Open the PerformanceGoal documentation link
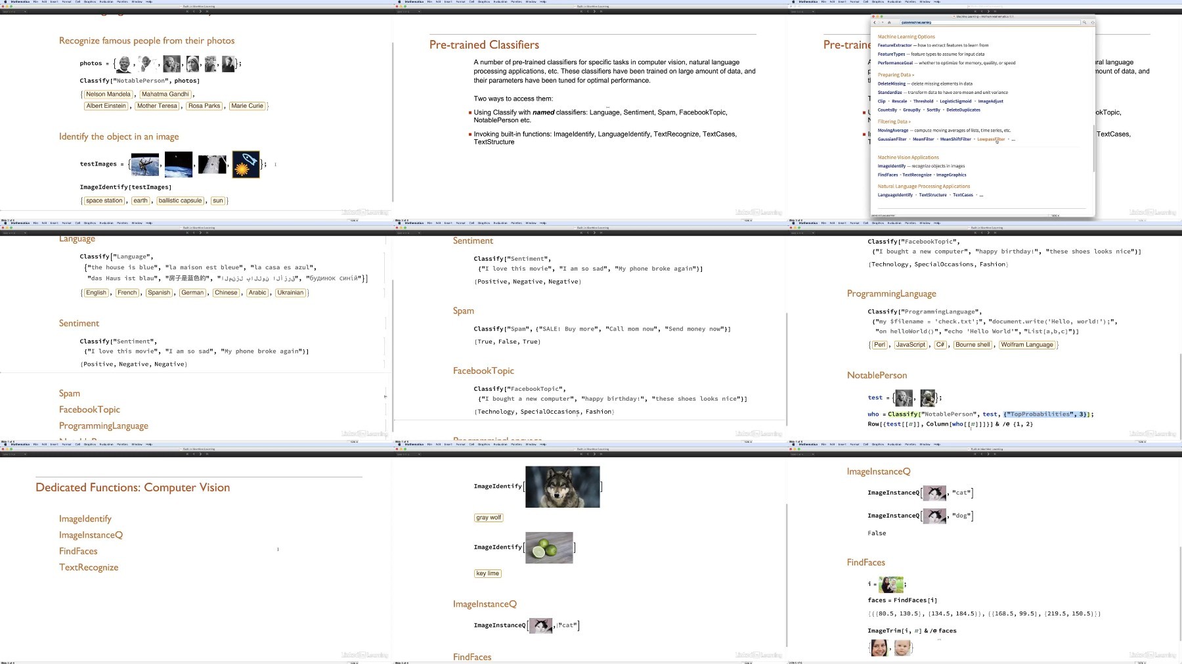The width and height of the screenshot is (1182, 664). tap(895, 63)
